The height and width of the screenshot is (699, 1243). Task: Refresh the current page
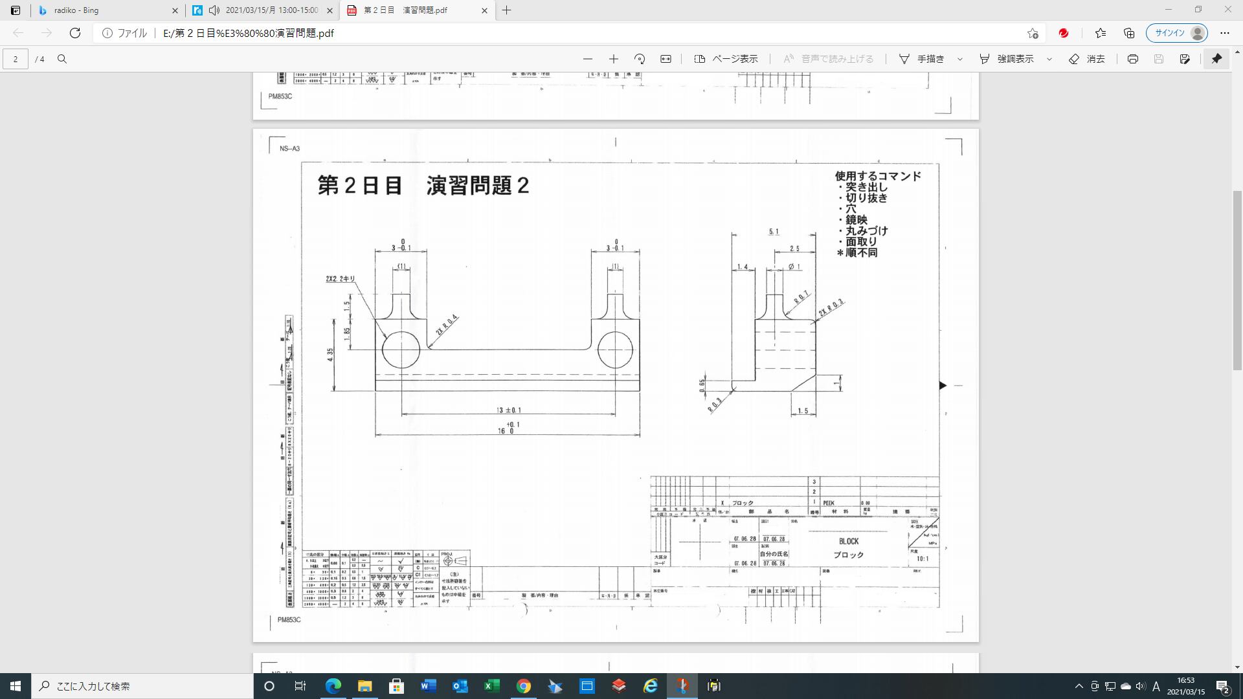75,33
